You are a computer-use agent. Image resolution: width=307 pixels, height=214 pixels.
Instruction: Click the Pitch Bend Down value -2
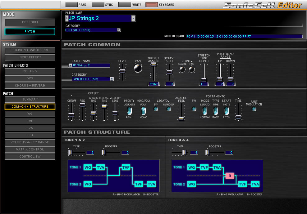click(x=231, y=84)
